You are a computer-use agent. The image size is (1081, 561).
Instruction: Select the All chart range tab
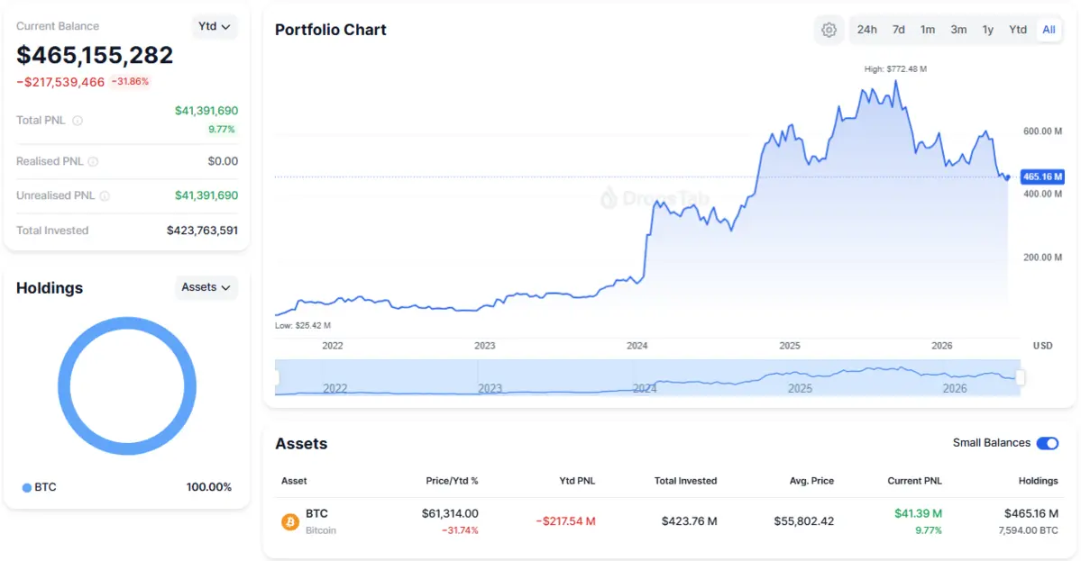point(1049,30)
